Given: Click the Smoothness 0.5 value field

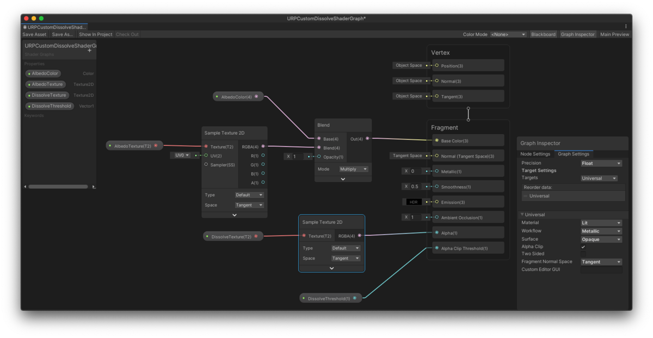Looking at the screenshot, I should pyautogui.click(x=416, y=186).
